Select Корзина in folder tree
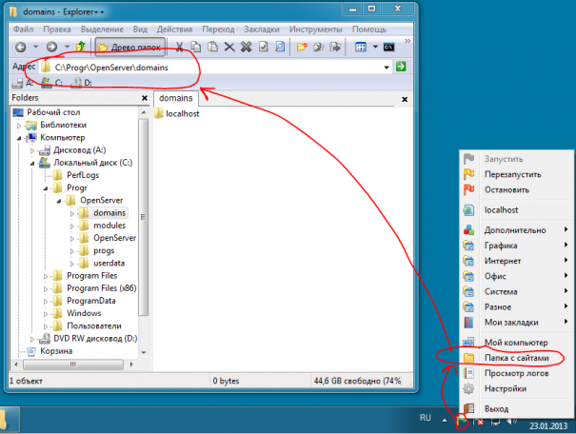This screenshot has width=576, height=434. point(56,351)
